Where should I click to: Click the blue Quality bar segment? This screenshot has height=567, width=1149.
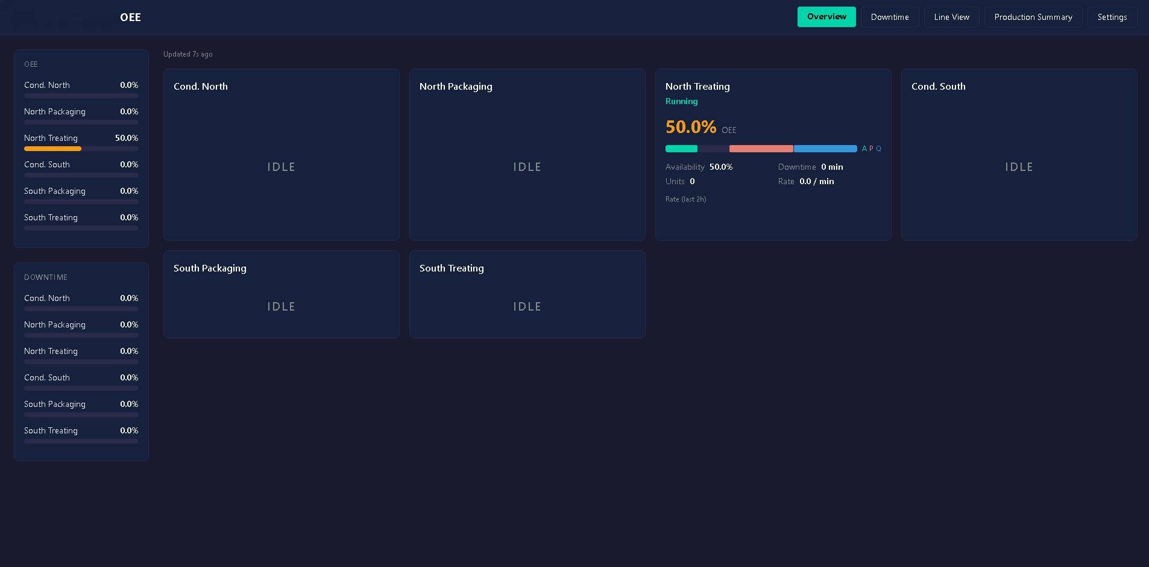click(x=825, y=149)
